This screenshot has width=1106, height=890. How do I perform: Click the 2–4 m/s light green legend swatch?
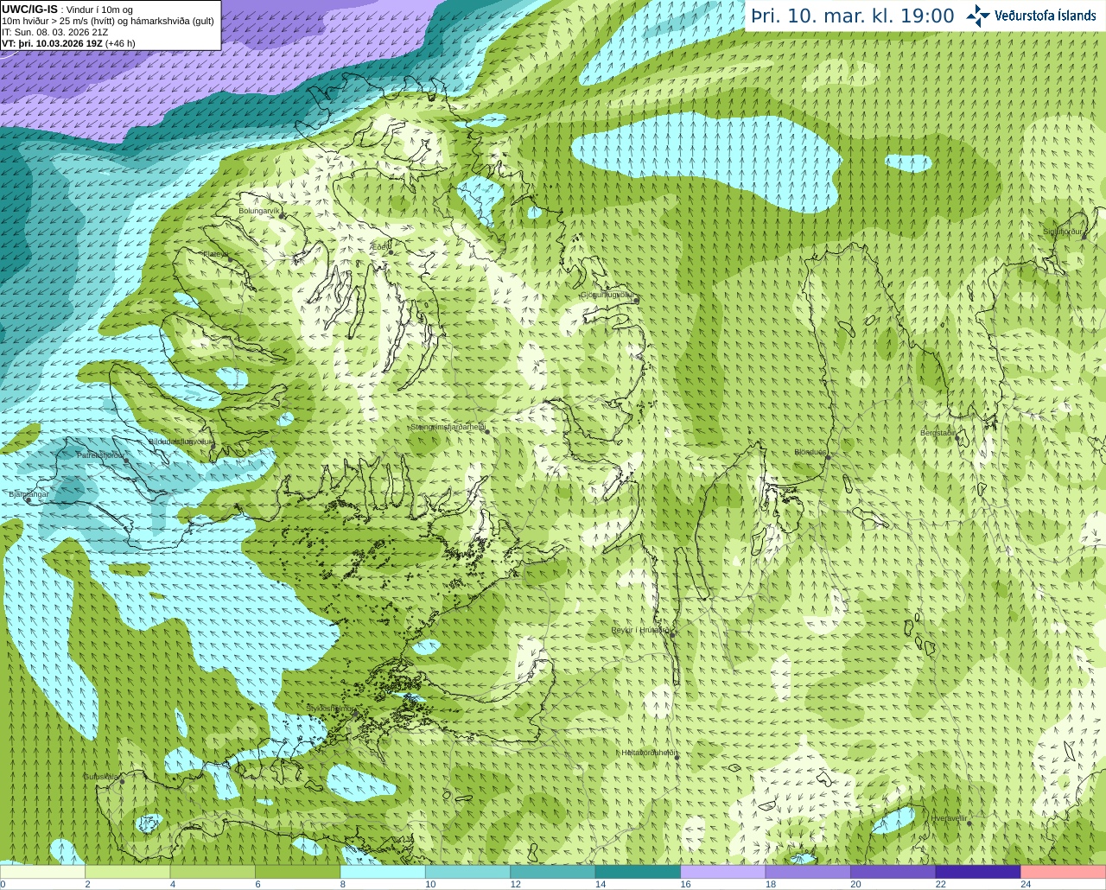(x=128, y=872)
